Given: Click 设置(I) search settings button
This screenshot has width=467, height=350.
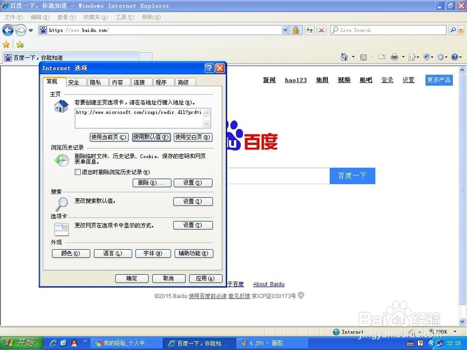Looking at the screenshot, I should point(193,202).
